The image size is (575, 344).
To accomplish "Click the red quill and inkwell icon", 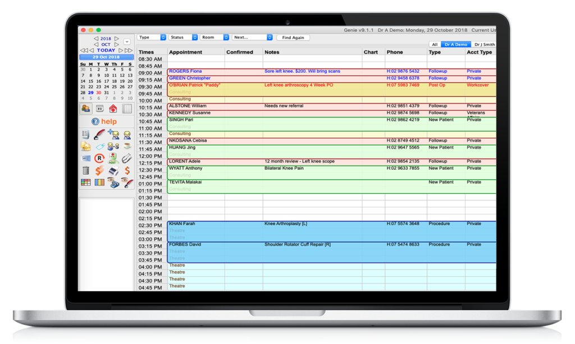I will coord(99,134).
